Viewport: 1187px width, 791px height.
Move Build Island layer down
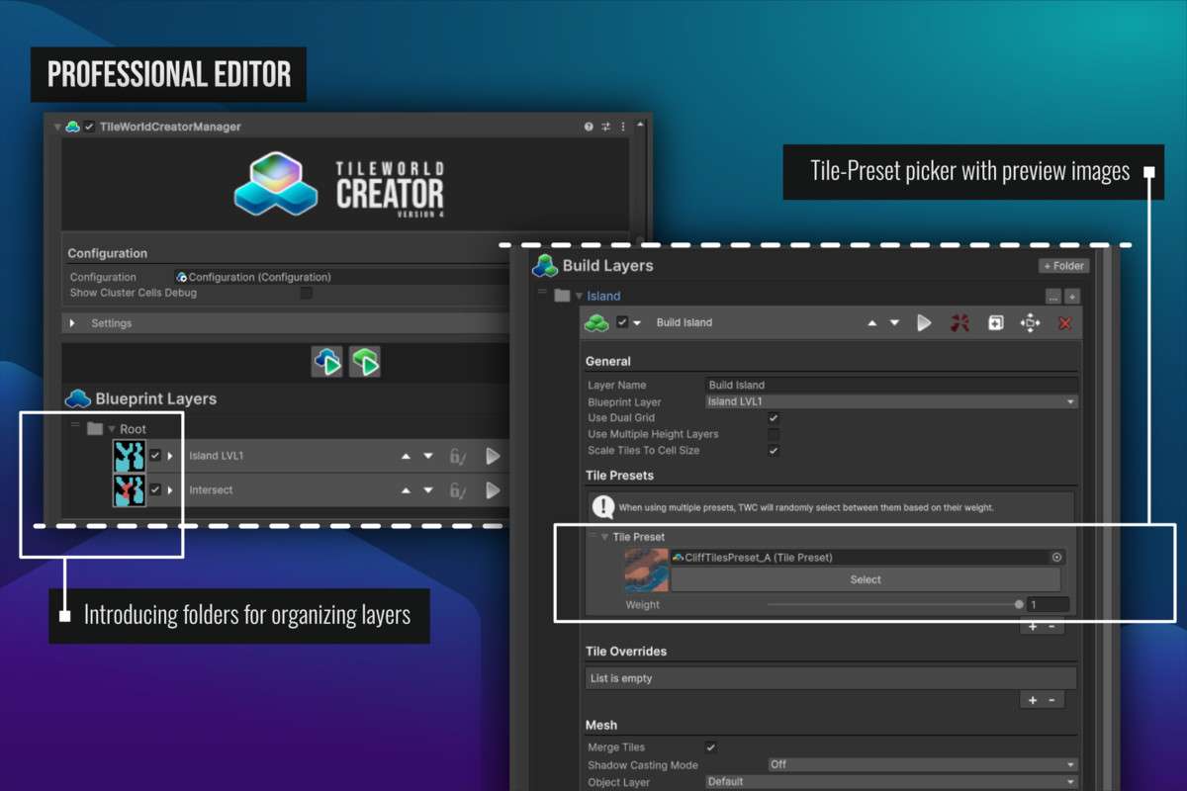[x=894, y=323]
